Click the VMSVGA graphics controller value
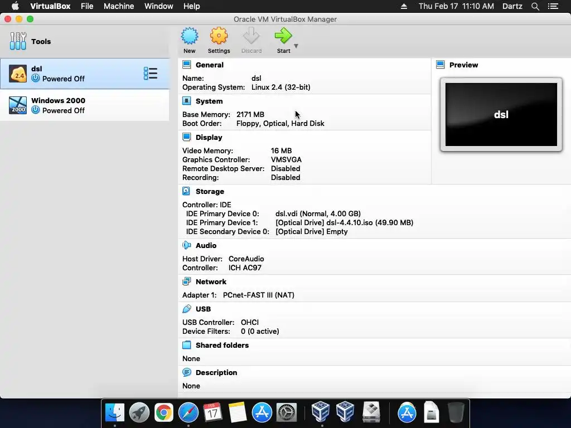Screen dimensions: 571x428 point(286,159)
